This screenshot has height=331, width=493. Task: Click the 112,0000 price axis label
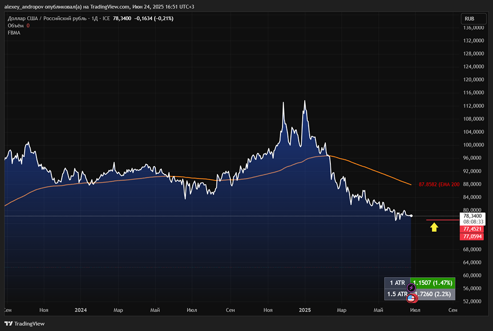[473, 106]
